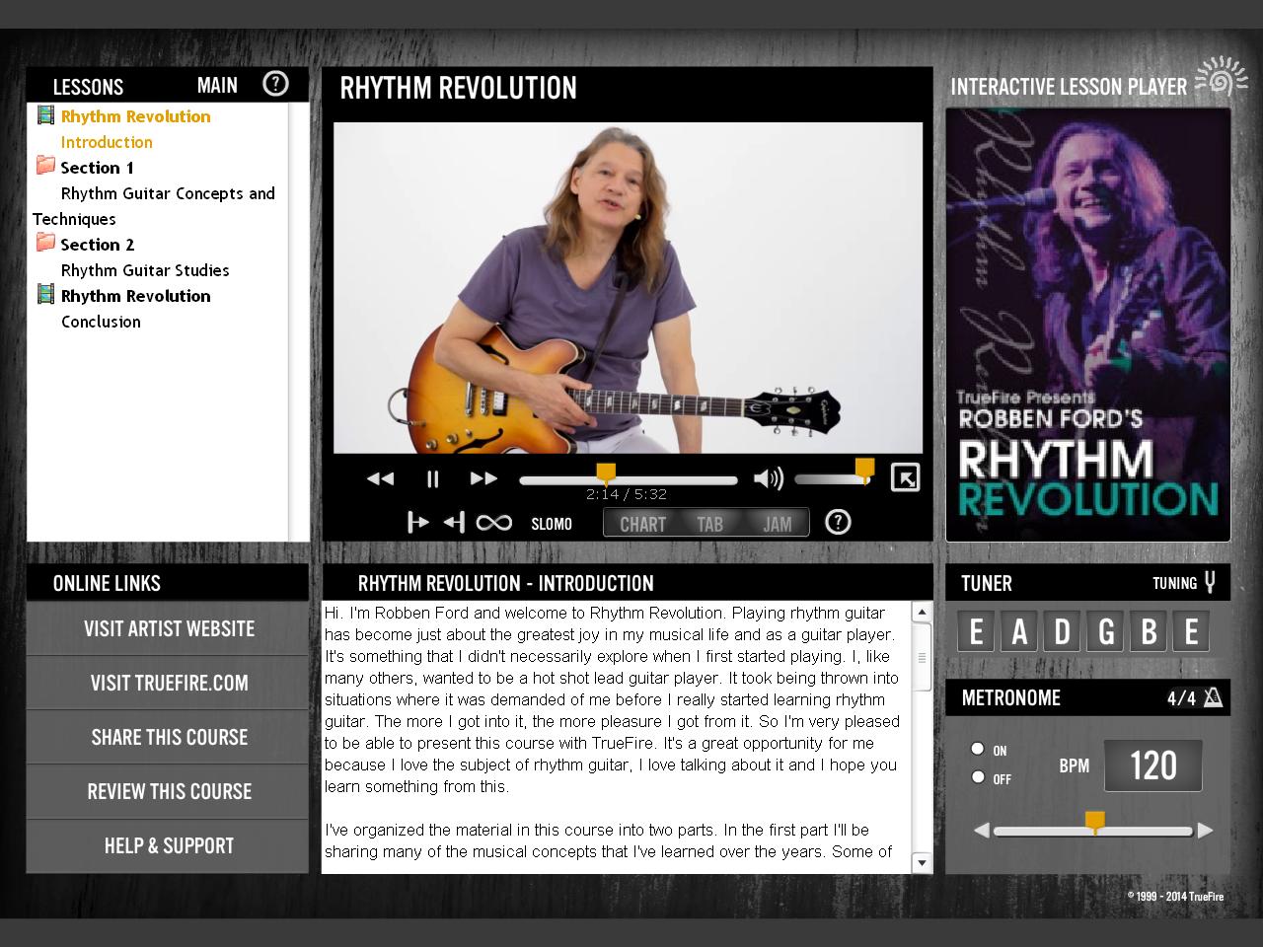Set the loop start point marker
The height and width of the screenshot is (947, 1263).
[x=418, y=523]
